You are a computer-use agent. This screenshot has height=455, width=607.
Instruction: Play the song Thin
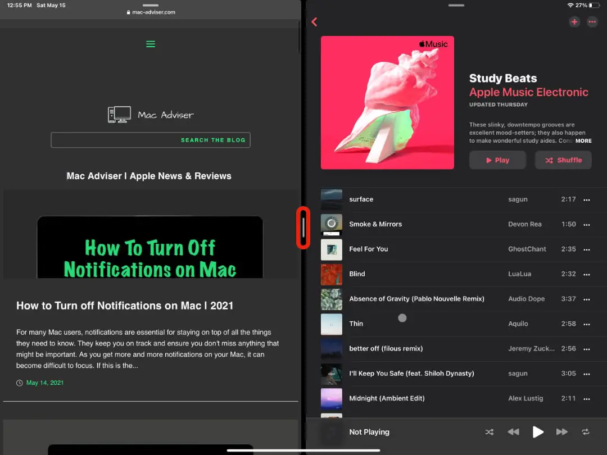pos(356,324)
